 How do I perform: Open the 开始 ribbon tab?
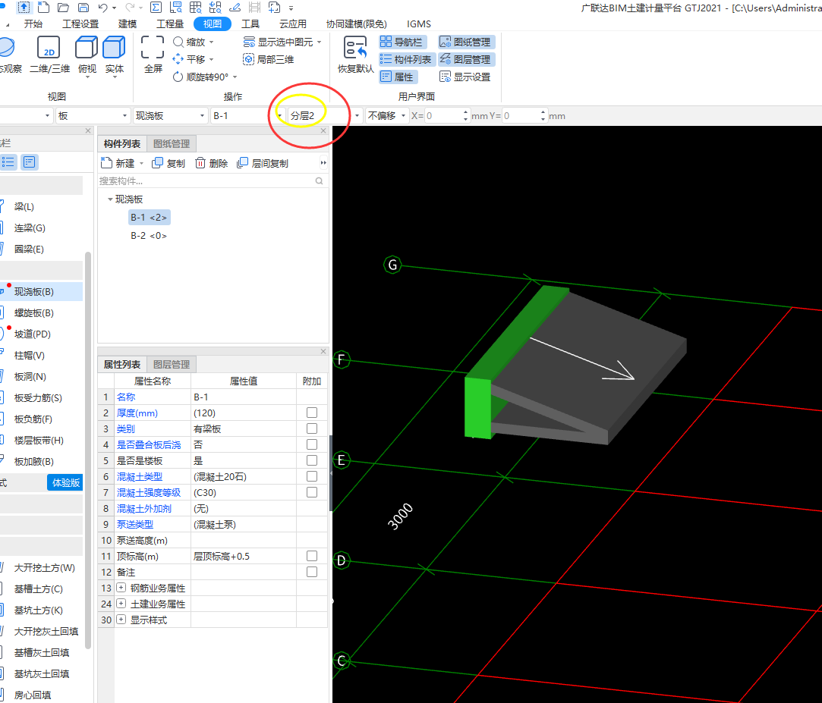point(33,24)
